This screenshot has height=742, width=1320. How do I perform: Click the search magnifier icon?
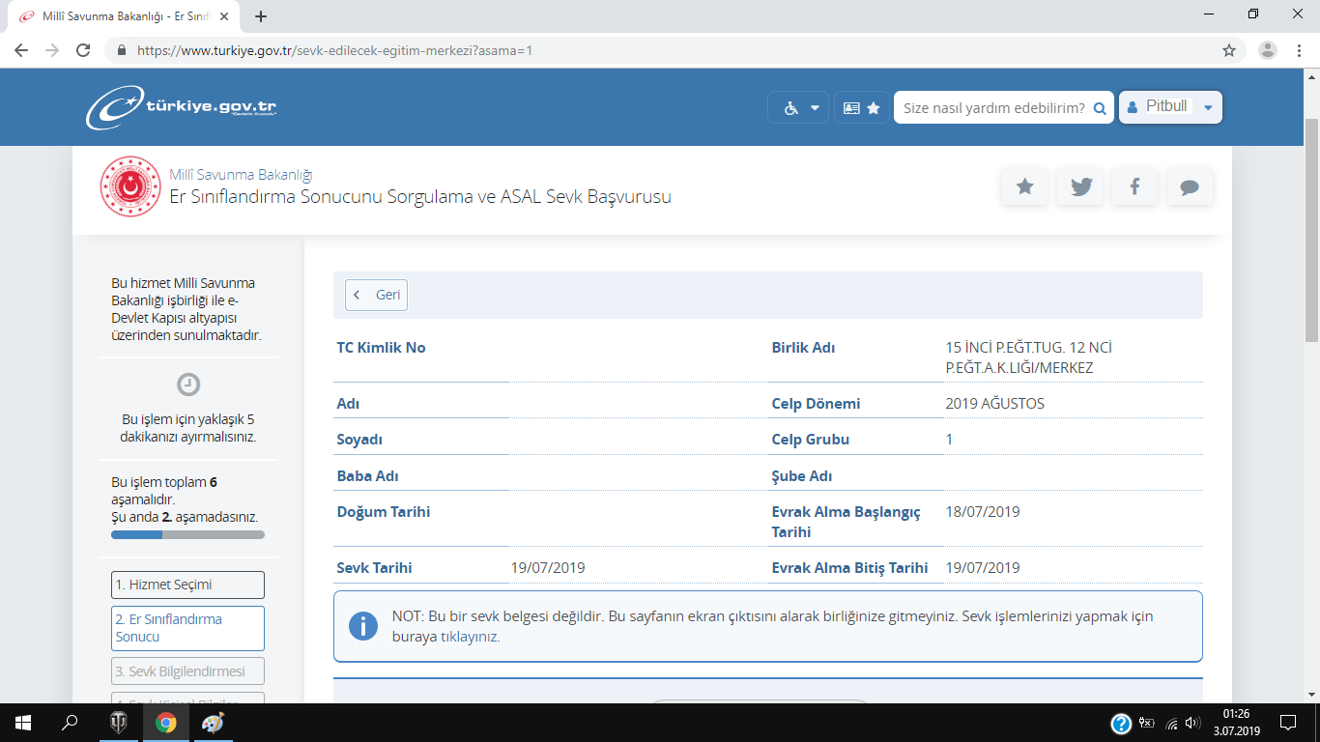click(x=1100, y=108)
